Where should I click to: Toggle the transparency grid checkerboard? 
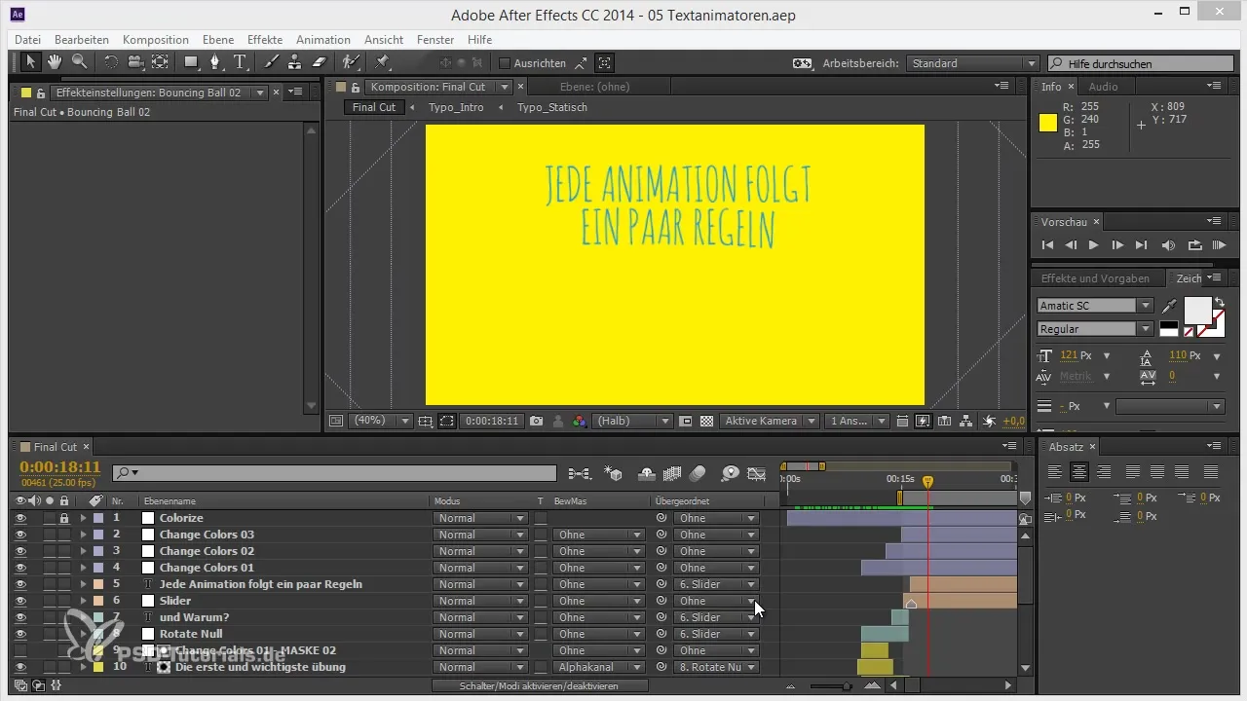(707, 422)
